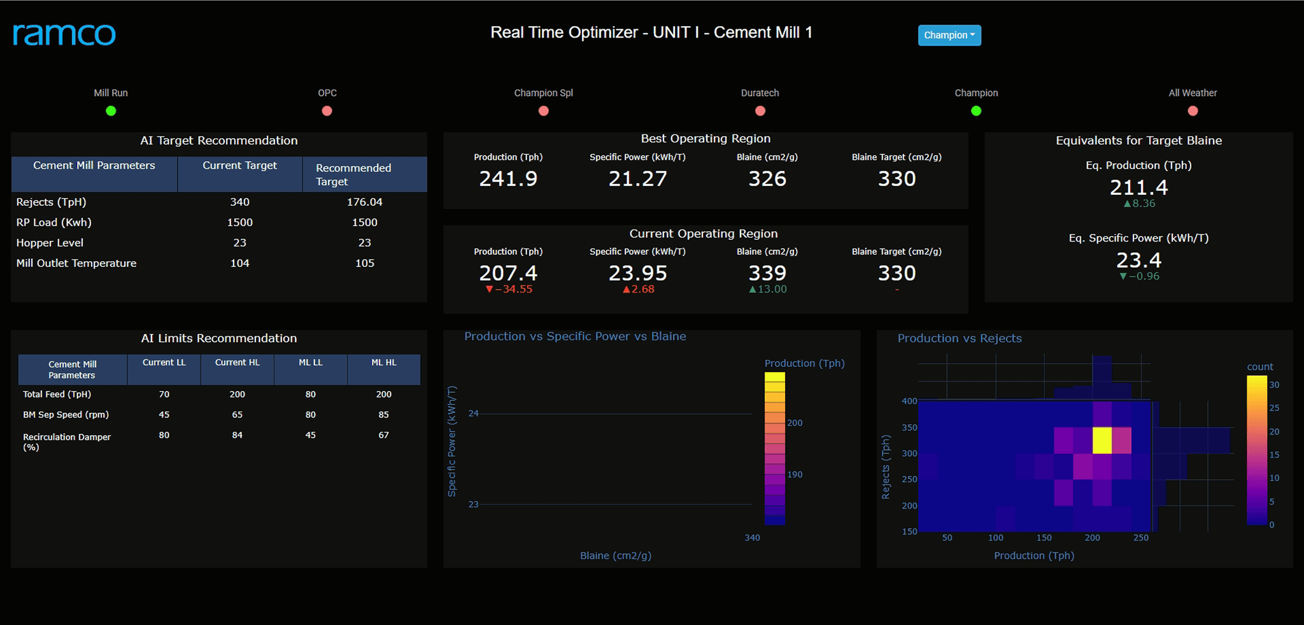Screen dimensions: 1304x625
Task: Click the recommended target value 176.04
Action: pos(365,202)
